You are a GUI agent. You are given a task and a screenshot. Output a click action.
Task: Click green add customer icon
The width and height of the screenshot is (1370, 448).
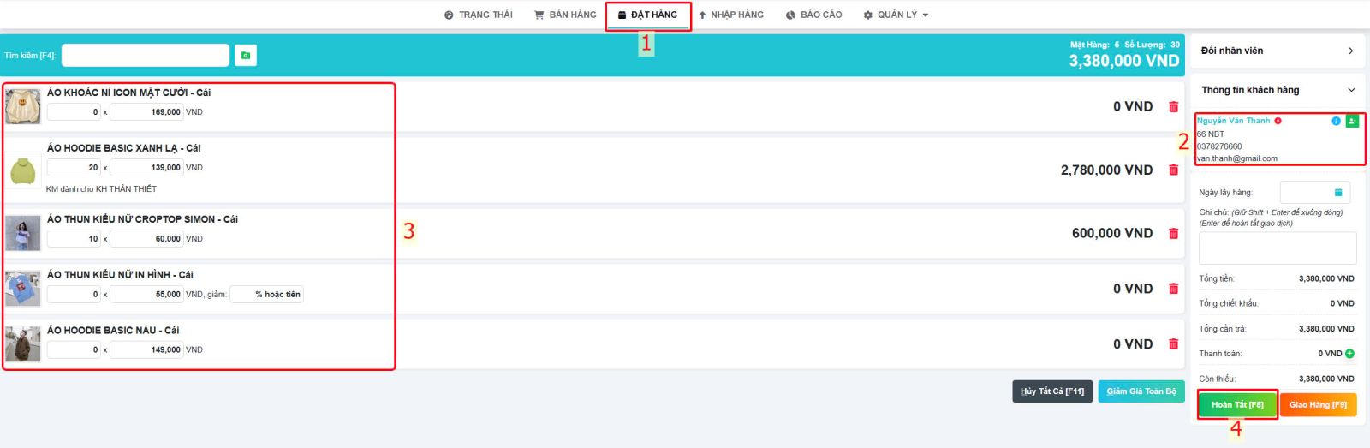[x=1352, y=121]
